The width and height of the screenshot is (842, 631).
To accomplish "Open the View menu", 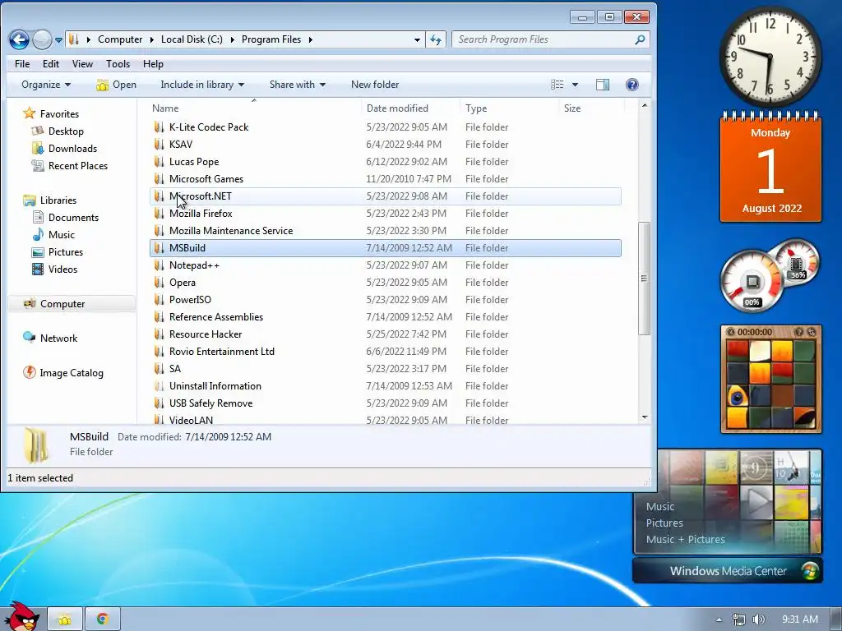I will [x=82, y=64].
